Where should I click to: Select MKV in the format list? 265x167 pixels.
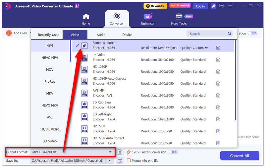[50, 94]
